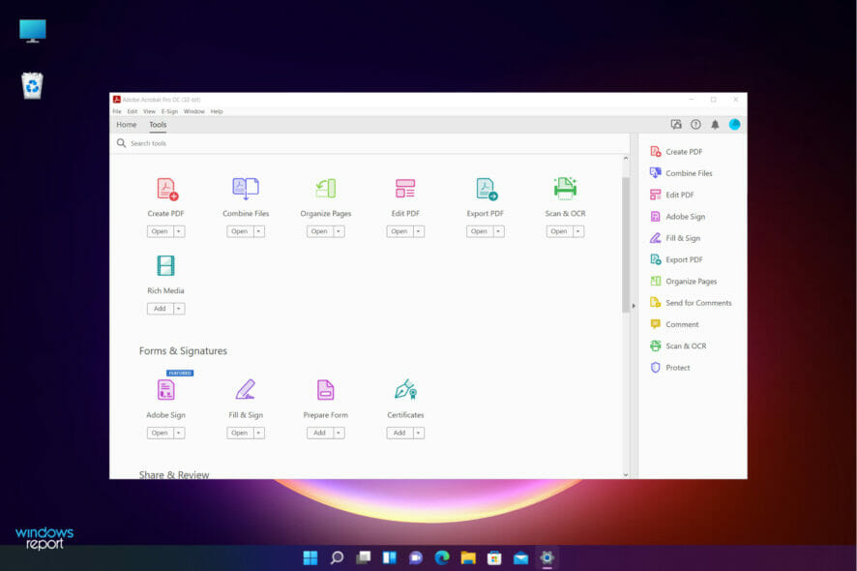The width and height of the screenshot is (857, 571).
Task: Switch to the Tools tab
Action: (158, 125)
